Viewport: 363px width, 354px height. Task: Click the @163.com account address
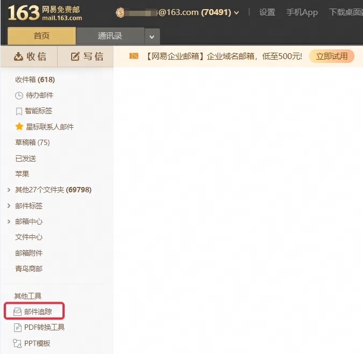pyautogui.click(x=178, y=12)
